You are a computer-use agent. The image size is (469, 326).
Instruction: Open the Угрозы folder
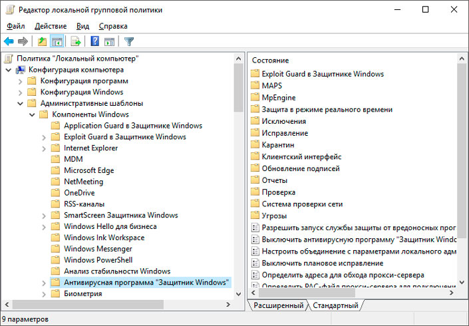coord(274,216)
